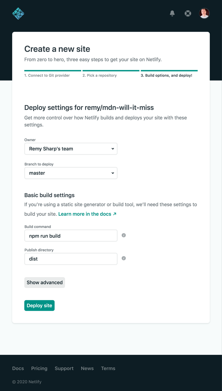This screenshot has width=222, height=391.
Task: Click the Show advanced button
Action: (x=44, y=282)
